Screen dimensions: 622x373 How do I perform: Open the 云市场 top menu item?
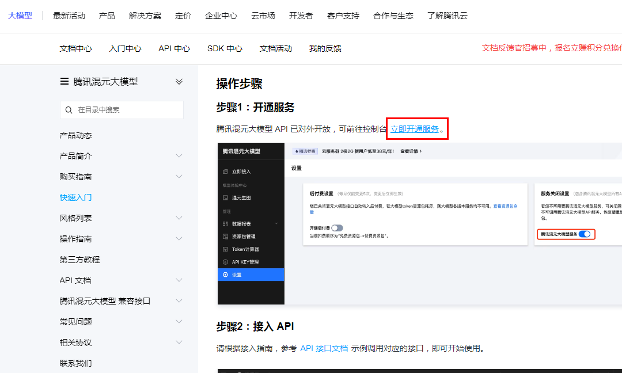[x=263, y=16]
